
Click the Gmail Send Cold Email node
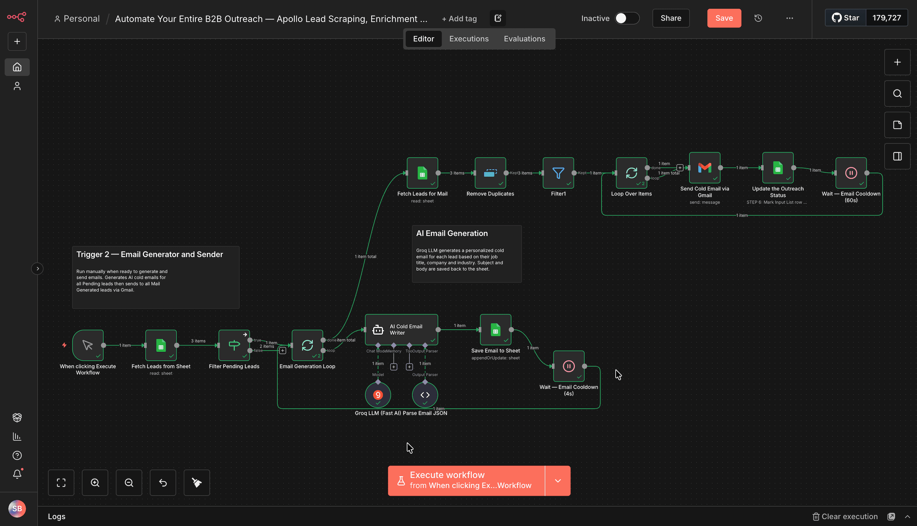click(x=705, y=168)
